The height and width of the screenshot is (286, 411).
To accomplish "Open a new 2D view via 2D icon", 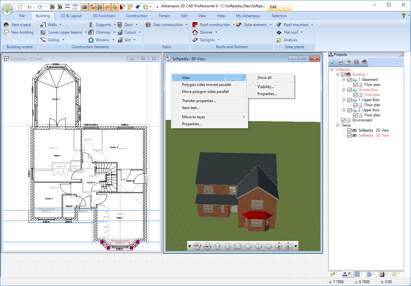I will coord(52,7).
